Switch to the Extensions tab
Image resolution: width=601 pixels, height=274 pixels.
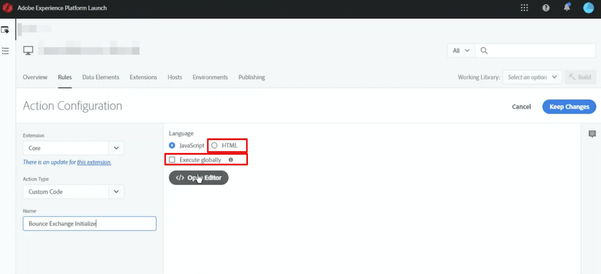click(143, 77)
